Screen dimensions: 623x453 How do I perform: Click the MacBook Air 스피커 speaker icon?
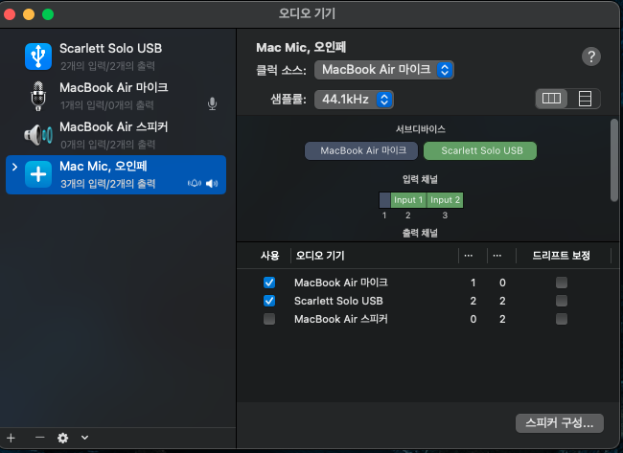tap(38, 135)
